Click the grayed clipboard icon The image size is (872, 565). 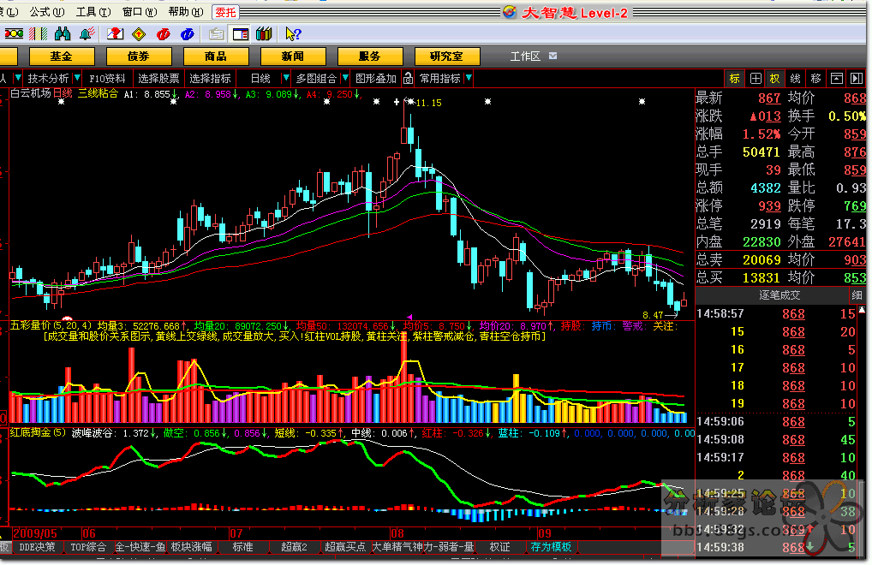pos(217,34)
